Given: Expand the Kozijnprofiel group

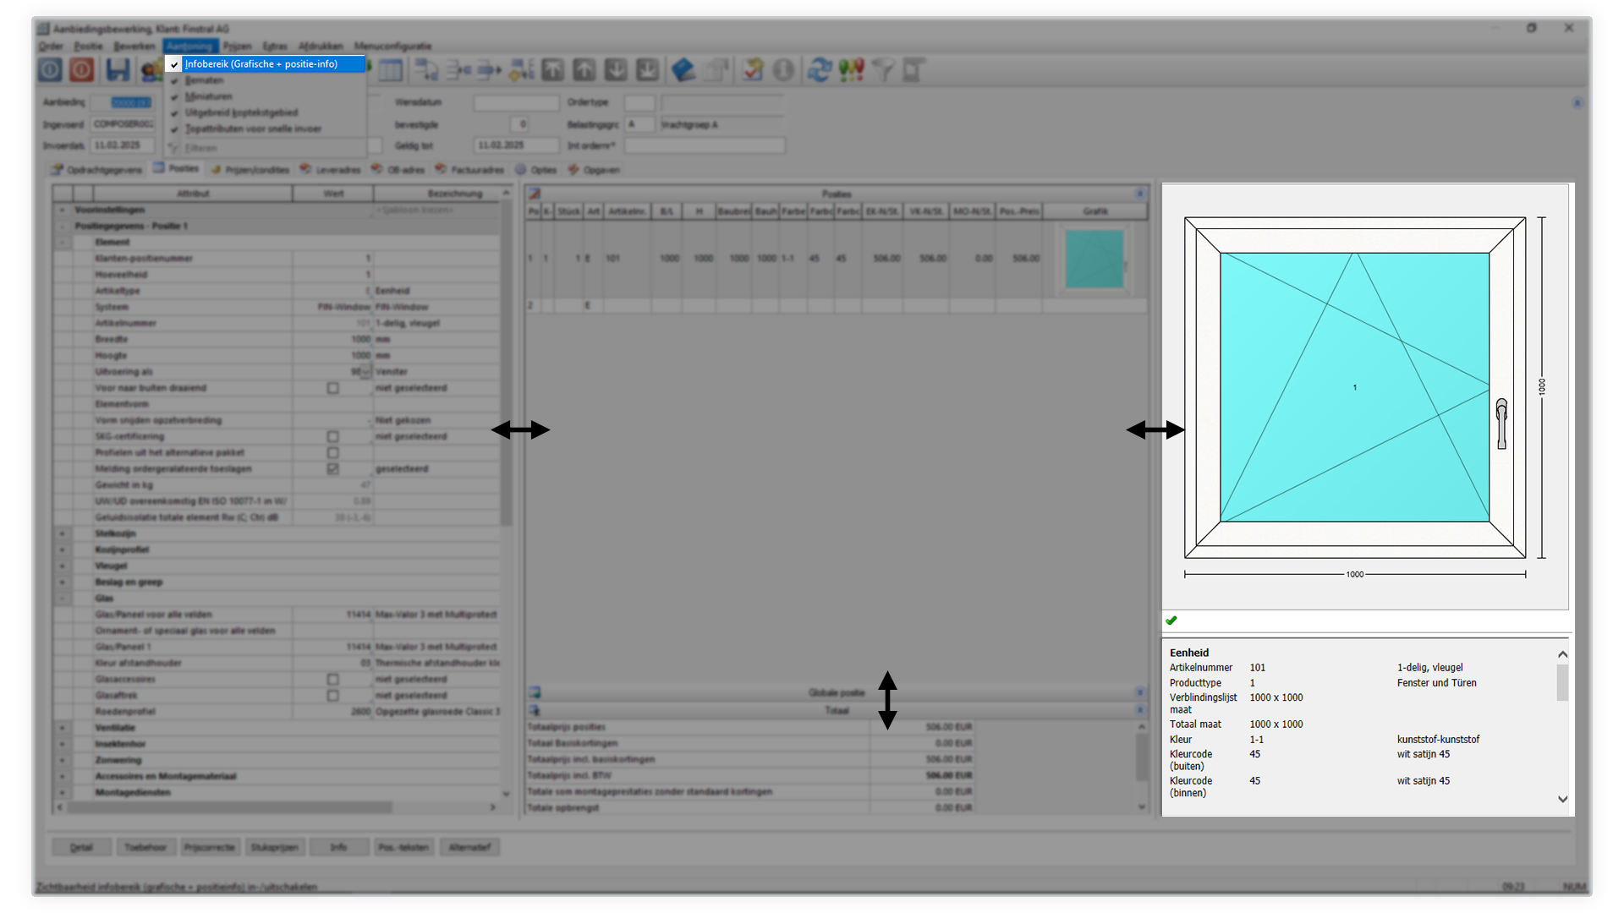Looking at the screenshot, I should tap(63, 550).
